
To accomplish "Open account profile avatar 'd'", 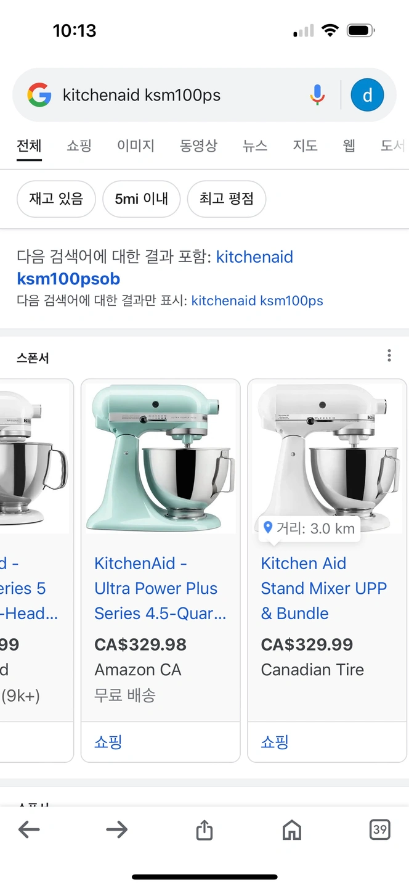I will click(x=367, y=95).
